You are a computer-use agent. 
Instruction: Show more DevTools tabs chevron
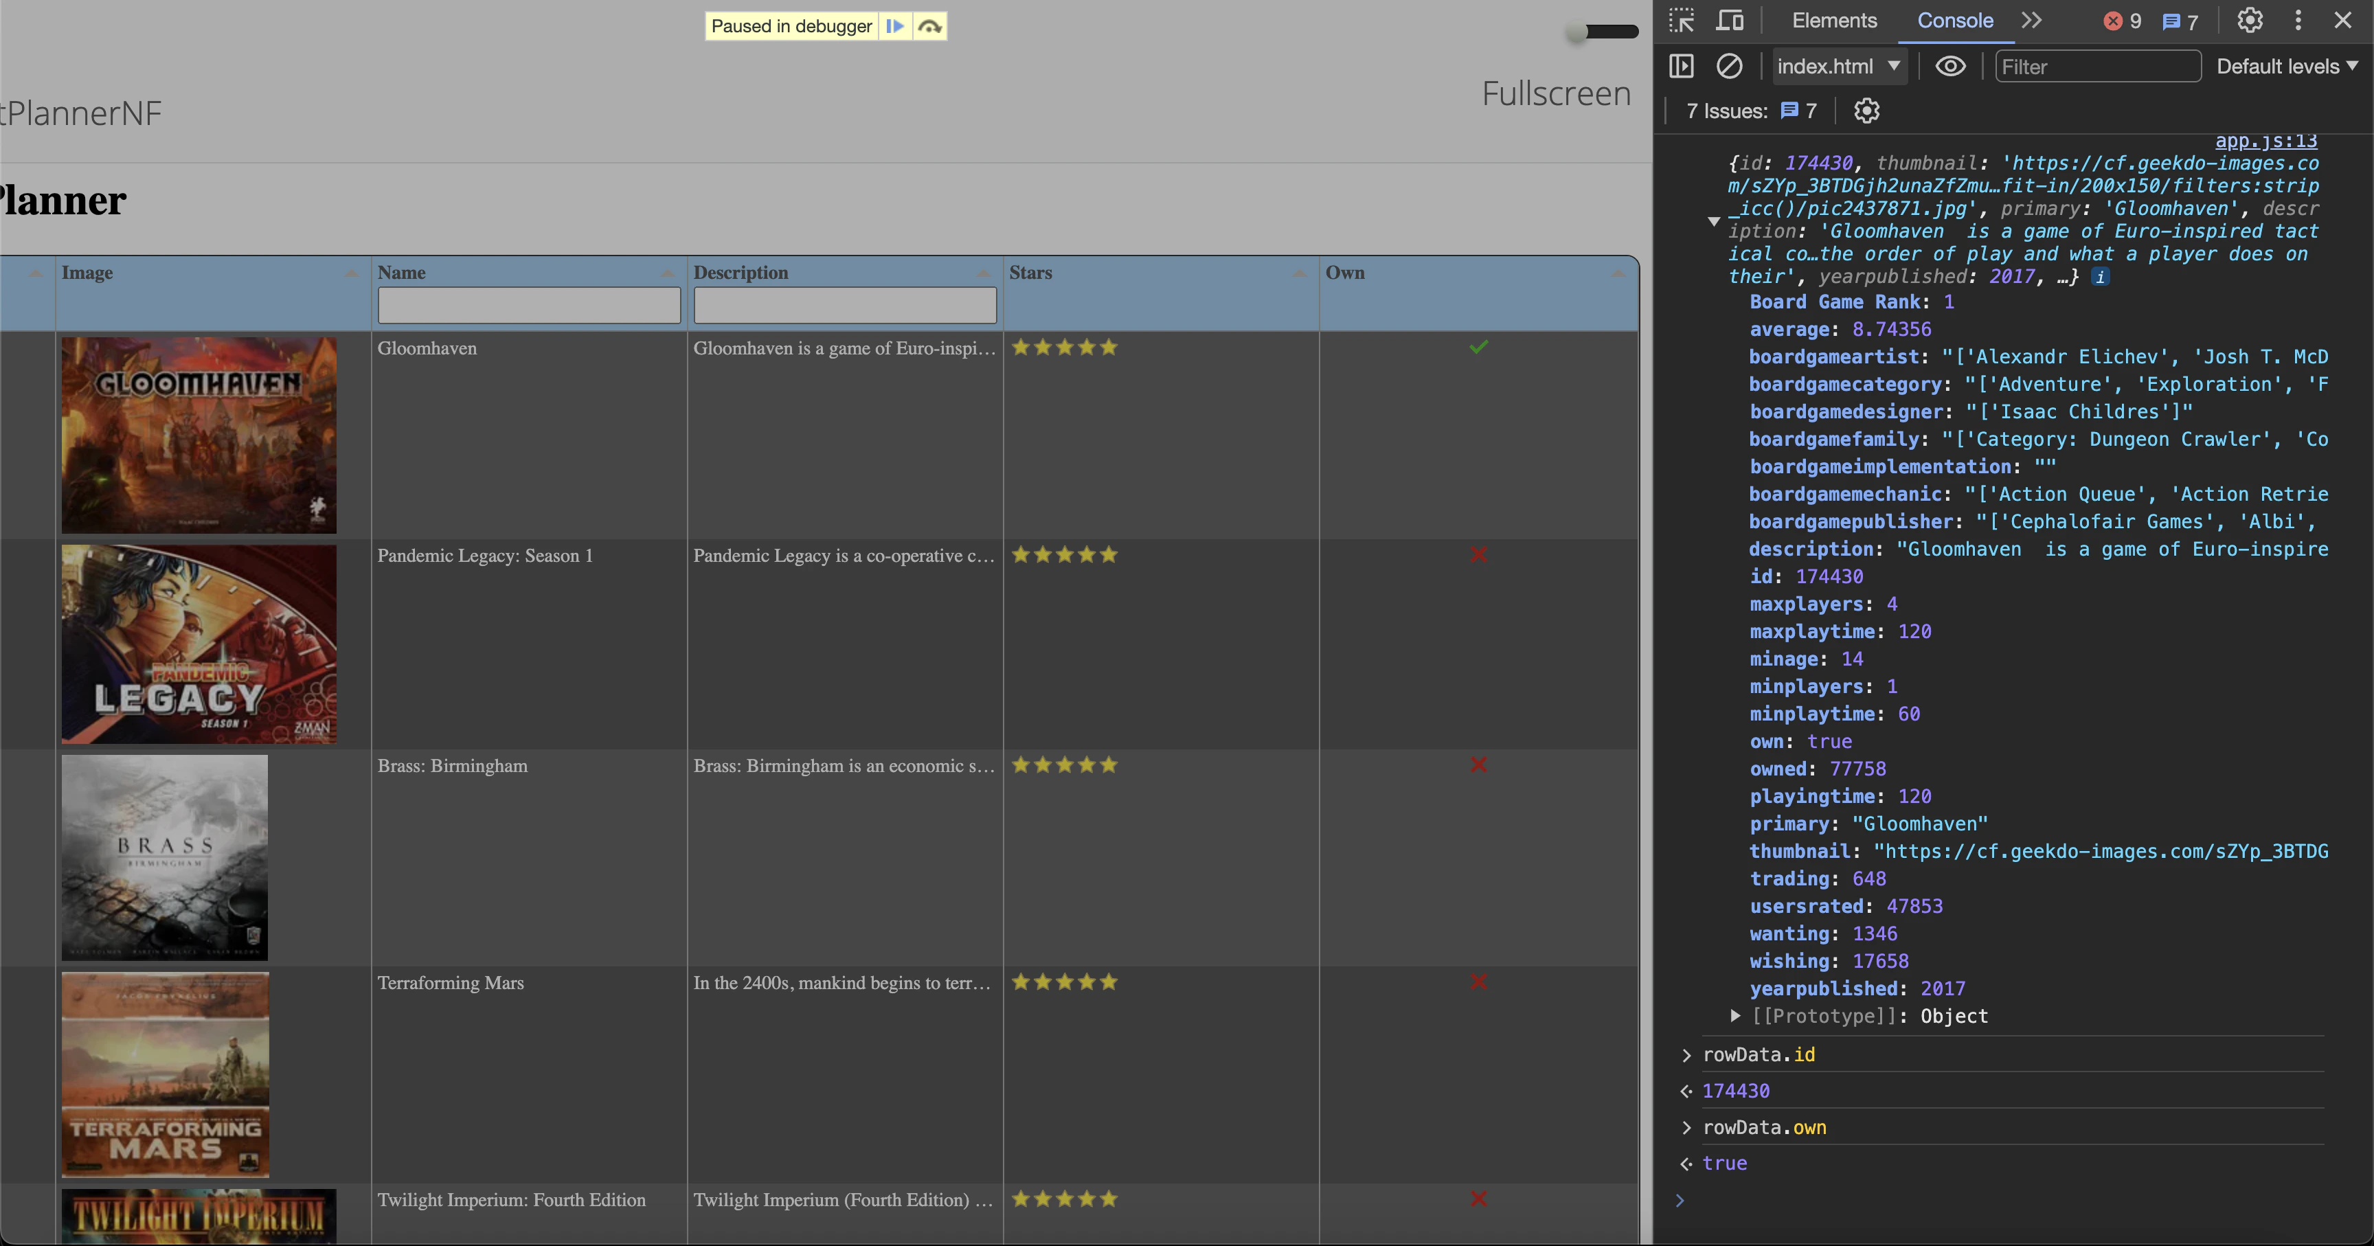tap(2031, 21)
